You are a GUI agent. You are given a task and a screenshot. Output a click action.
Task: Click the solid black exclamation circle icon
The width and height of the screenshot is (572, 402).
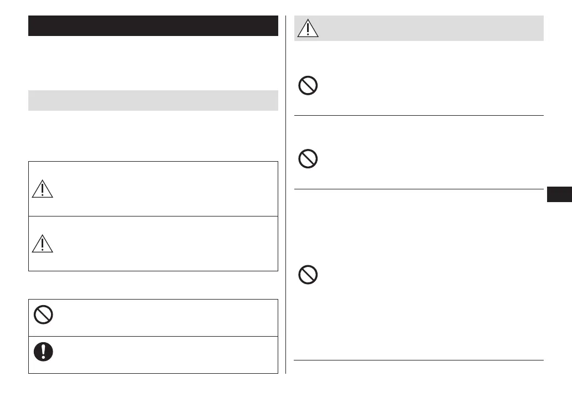[x=43, y=352]
